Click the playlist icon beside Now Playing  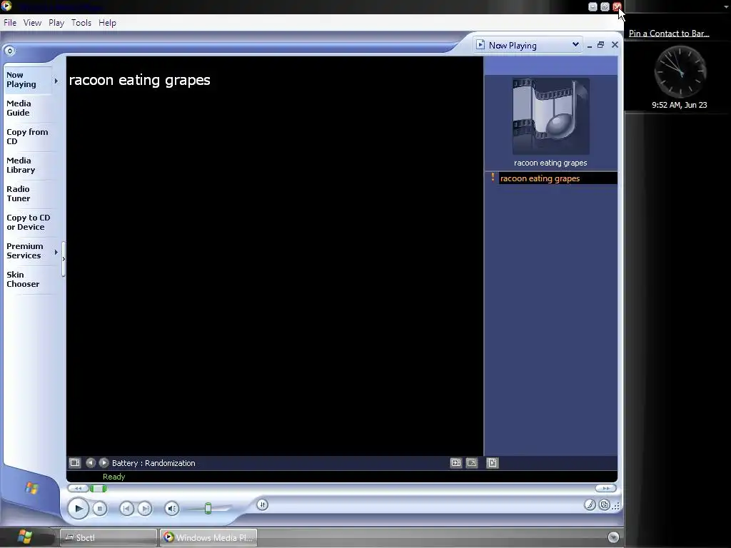coord(480,45)
